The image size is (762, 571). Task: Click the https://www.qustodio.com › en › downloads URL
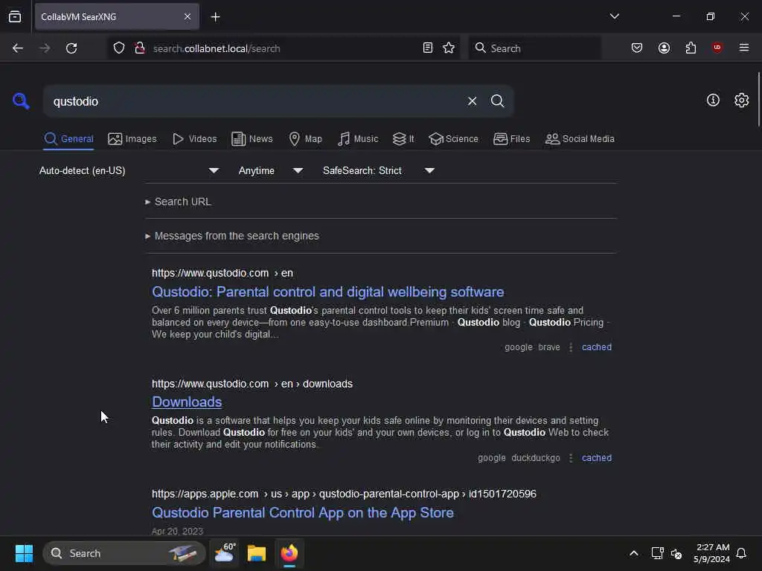[x=252, y=384]
